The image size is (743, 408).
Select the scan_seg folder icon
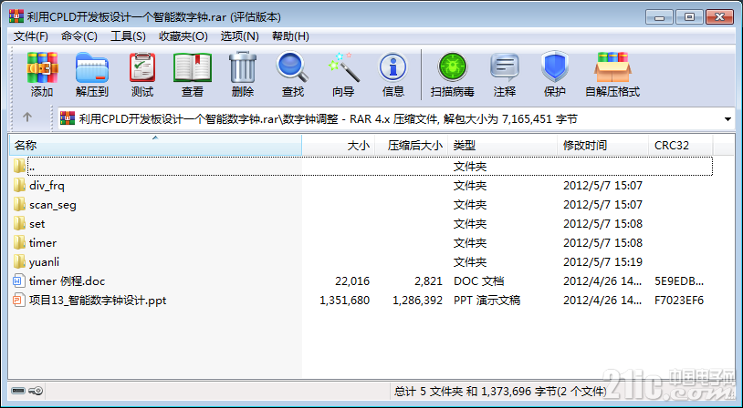pyautogui.click(x=19, y=204)
